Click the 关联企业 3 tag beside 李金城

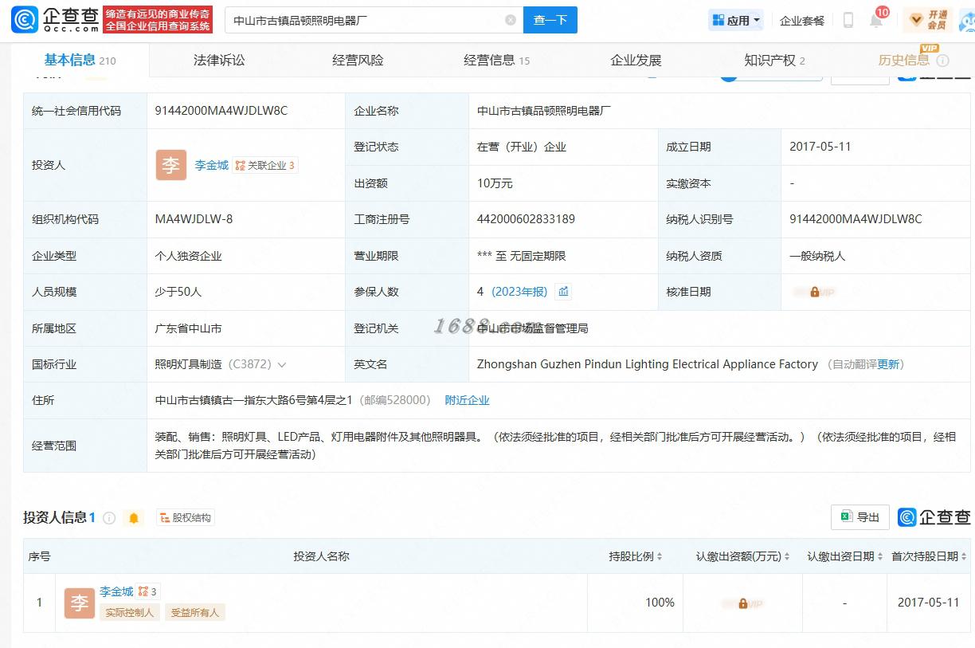[265, 166]
